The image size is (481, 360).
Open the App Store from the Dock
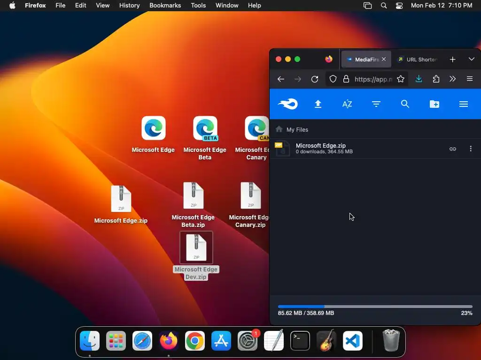(x=221, y=341)
